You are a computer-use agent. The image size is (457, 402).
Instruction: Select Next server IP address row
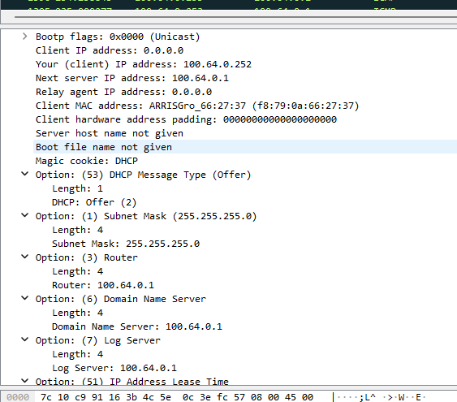coord(132,78)
